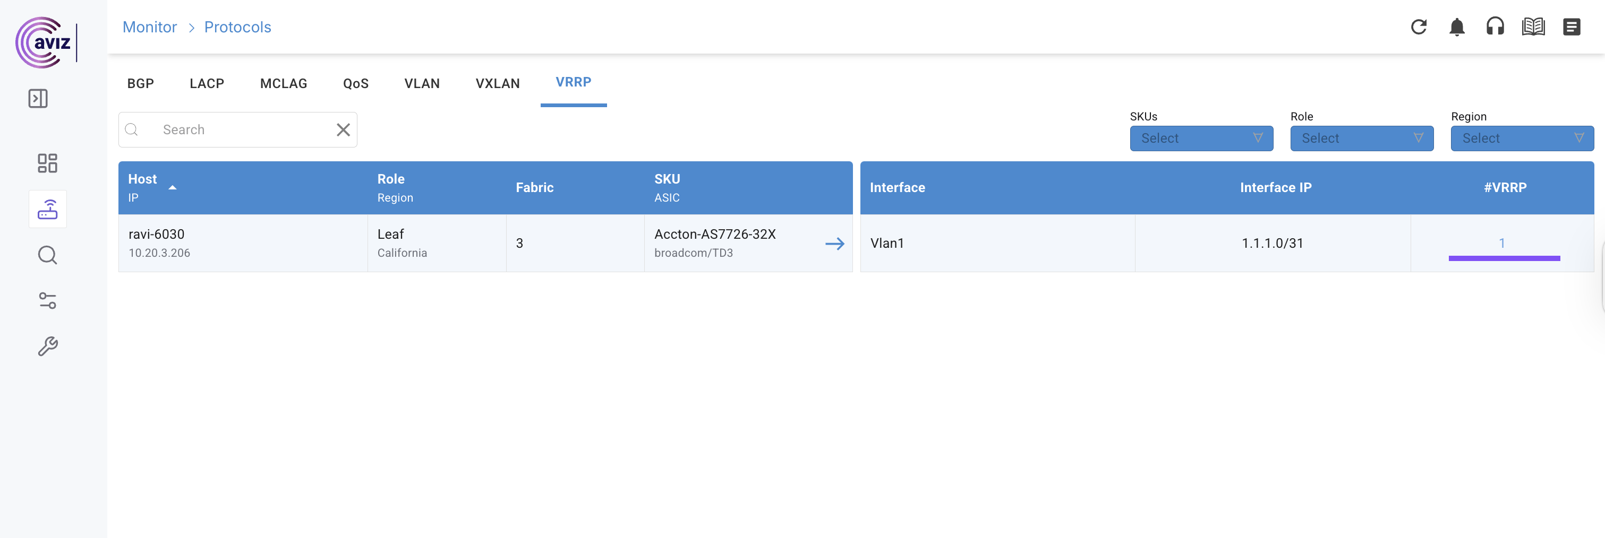Open the Region filter dropdown
This screenshot has width=1605, height=538.
(x=1522, y=138)
